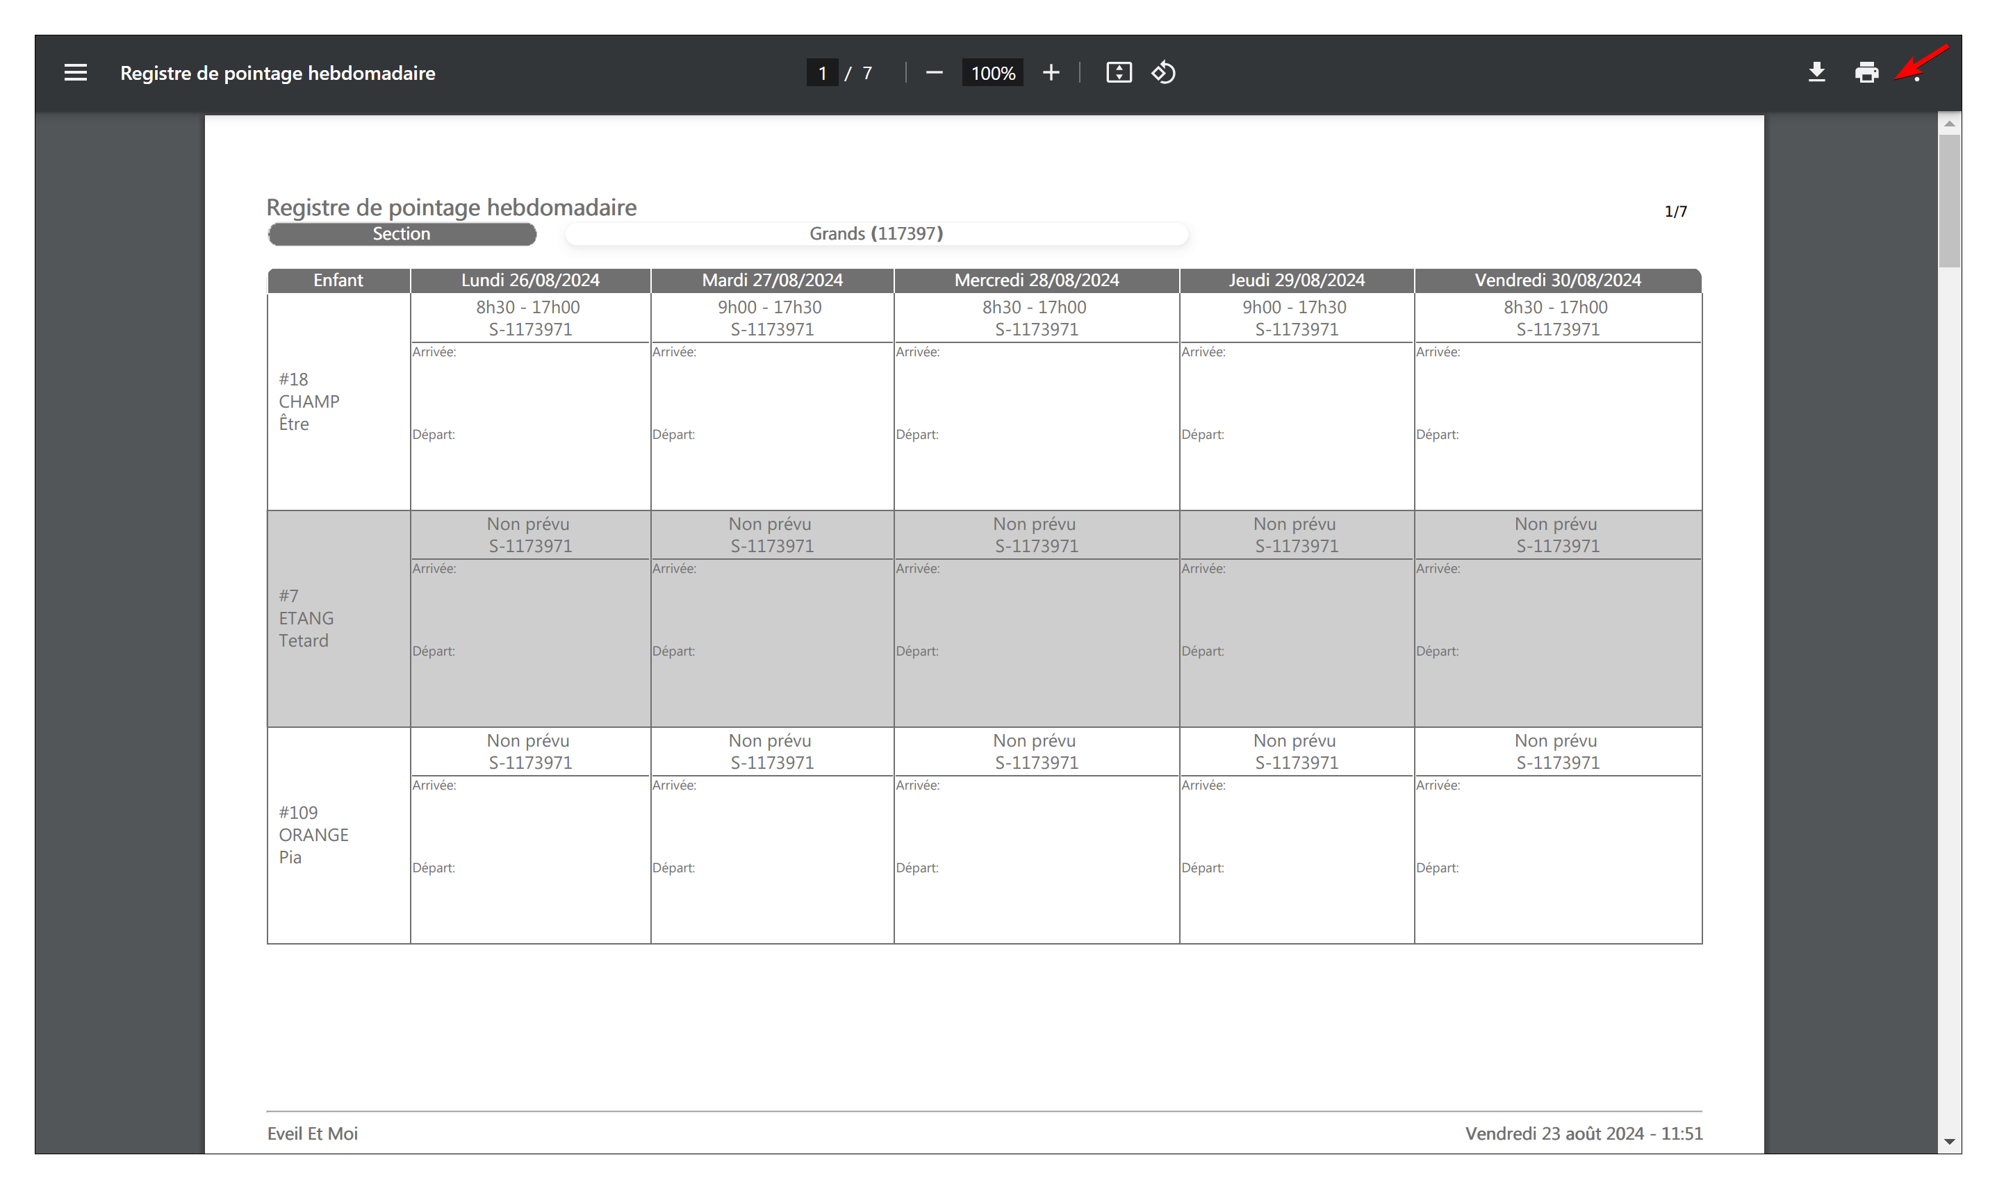
Task: Click the 'Vendredi 23 août 2024 - 11:51' footer
Action: [x=1584, y=1133]
